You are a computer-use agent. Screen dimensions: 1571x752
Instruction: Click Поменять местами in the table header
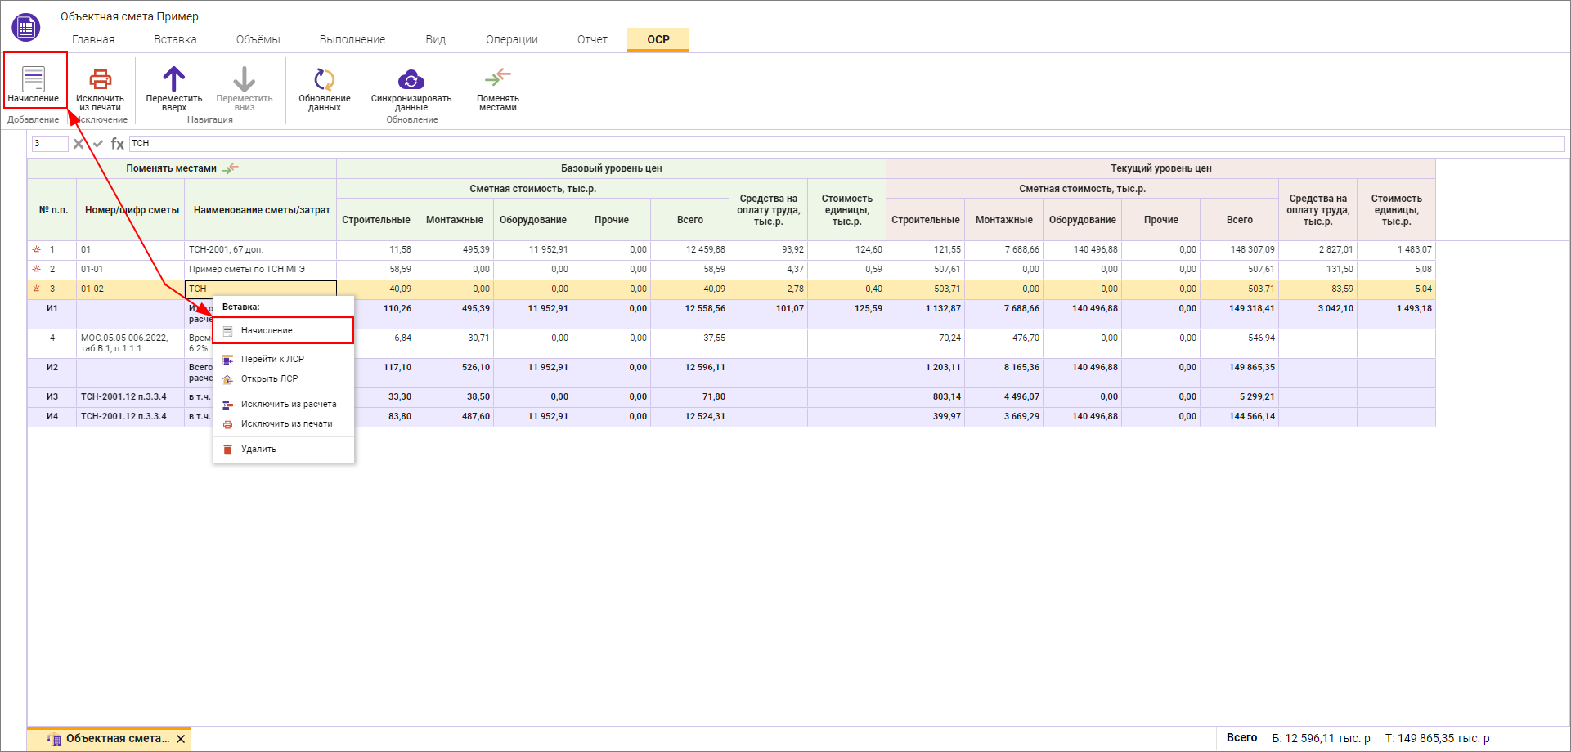tap(182, 168)
